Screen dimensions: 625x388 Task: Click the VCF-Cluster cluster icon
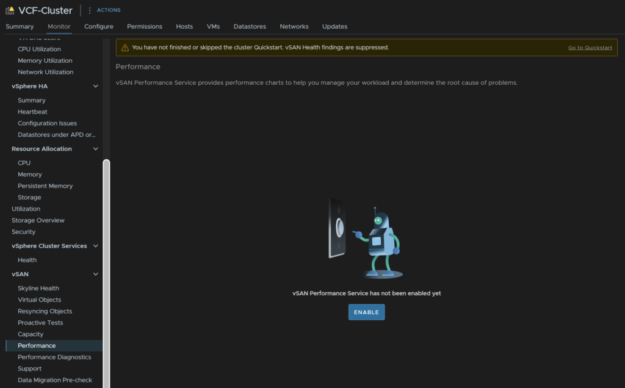tap(10, 10)
